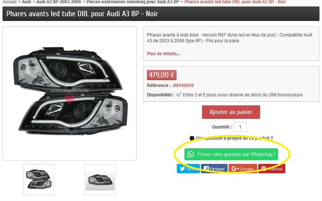The width and height of the screenshot is (322, 201).
Task: Click the Pinterest logo icon
Action: click(264, 169)
